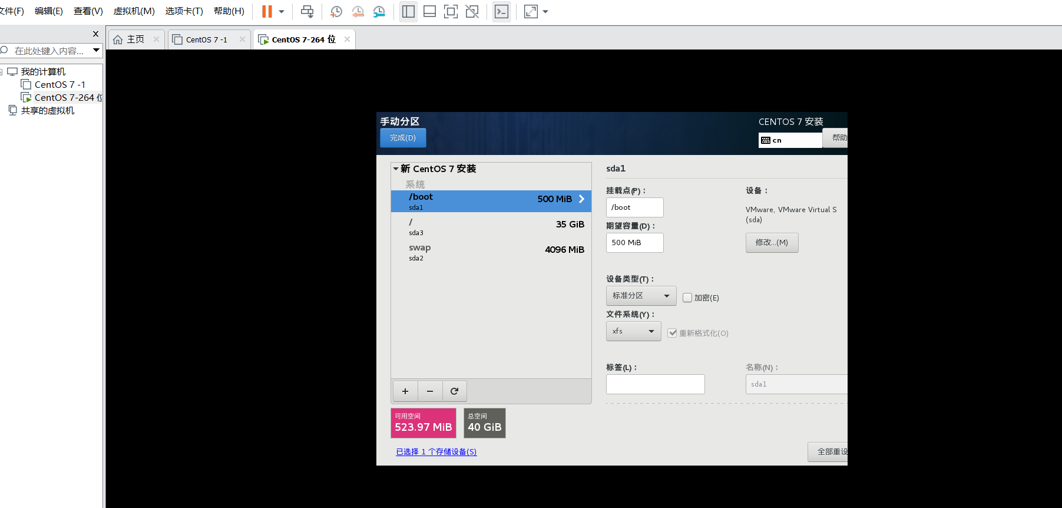Viewport: 1062px width, 508px height.
Task: Open the 设备类型 标准分区 dropdown
Action: tap(641, 296)
